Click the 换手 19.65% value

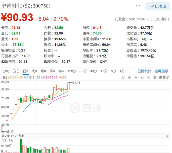(60, 39)
